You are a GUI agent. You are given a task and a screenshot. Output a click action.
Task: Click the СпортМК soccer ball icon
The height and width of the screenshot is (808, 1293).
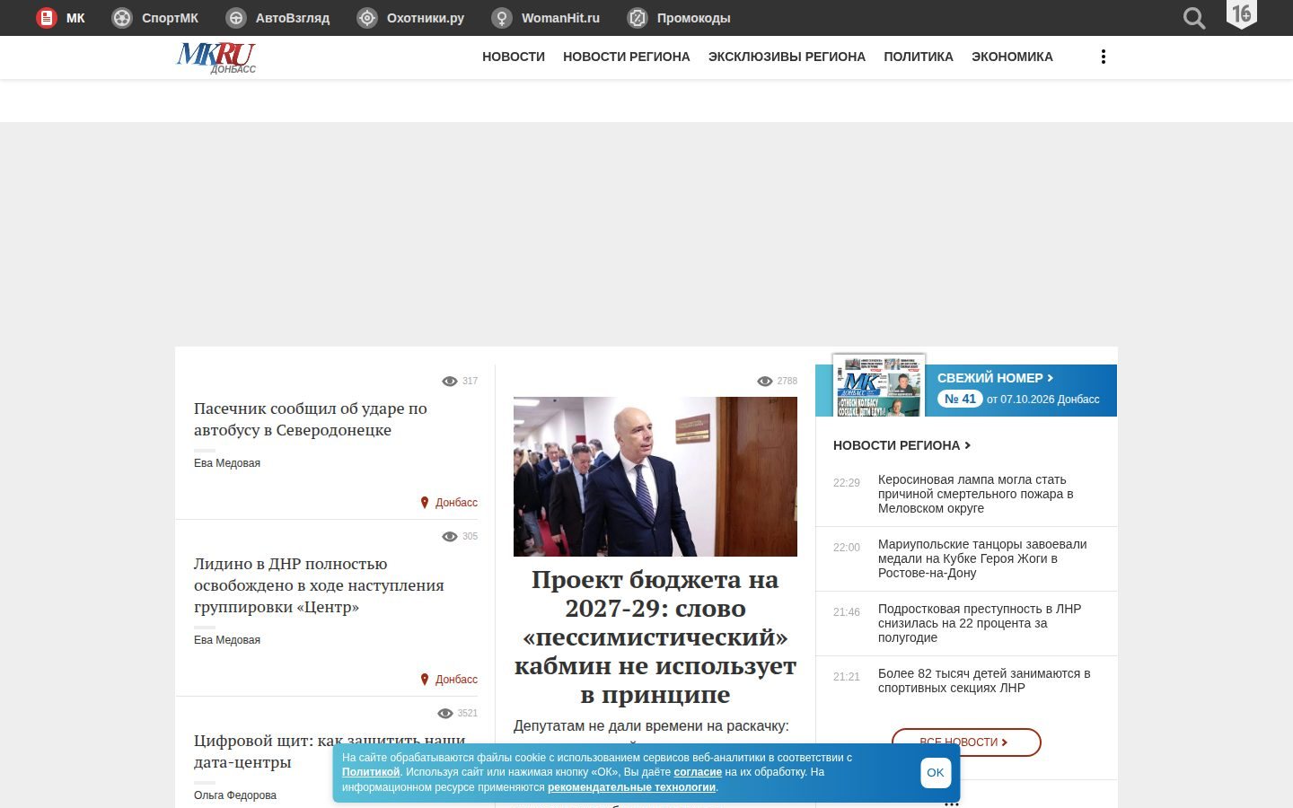point(122,18)
